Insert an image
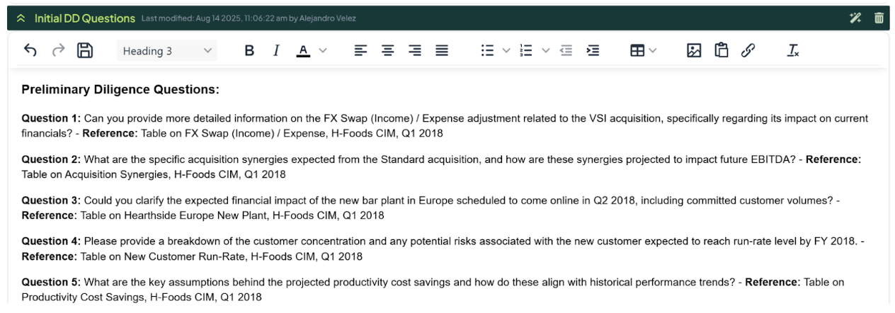895x313 pixels. point(694,50)
